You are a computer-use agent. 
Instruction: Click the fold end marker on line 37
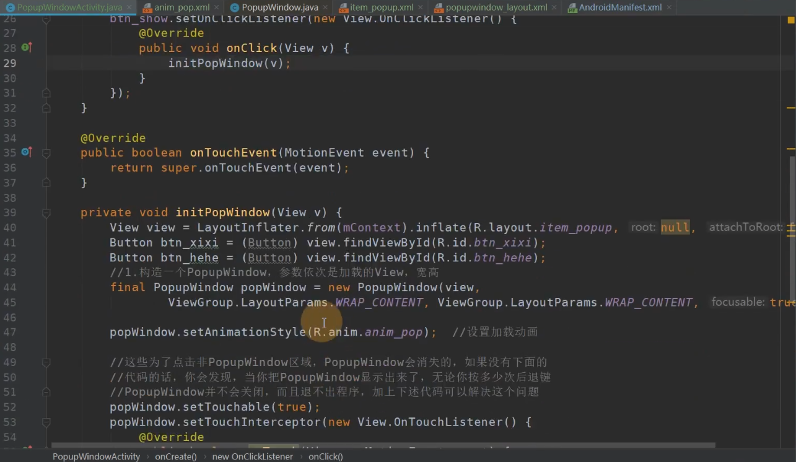tap(46, 183)
